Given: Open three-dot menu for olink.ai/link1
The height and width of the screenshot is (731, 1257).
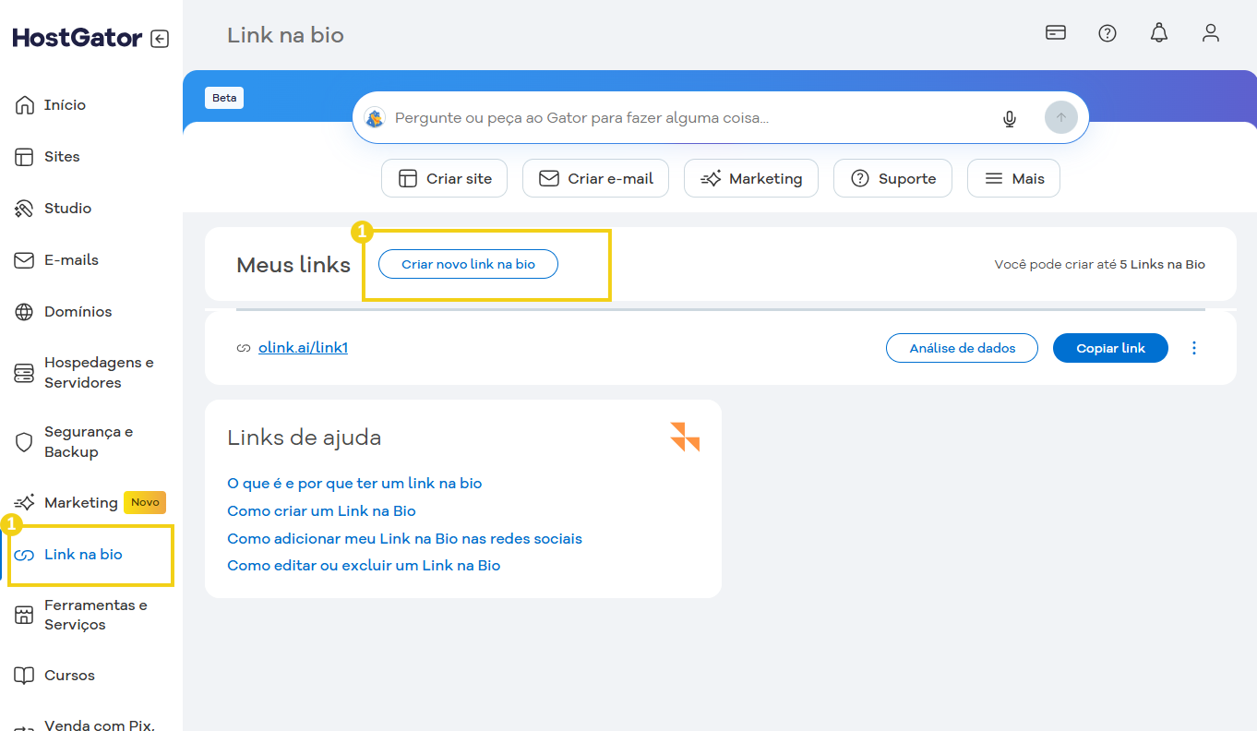Looking at the screenshot, I should tap(1194, 348).
